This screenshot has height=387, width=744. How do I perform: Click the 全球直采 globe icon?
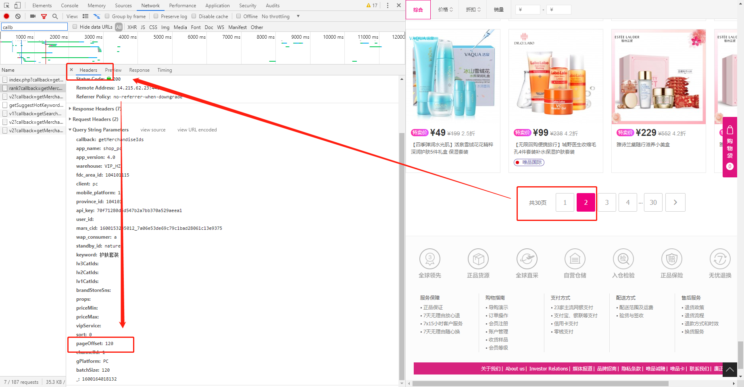527,259
